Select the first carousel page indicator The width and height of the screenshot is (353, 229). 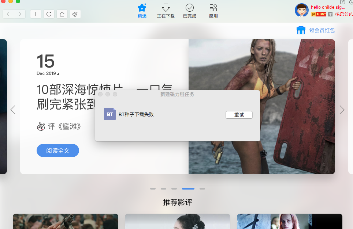point(153,189)
